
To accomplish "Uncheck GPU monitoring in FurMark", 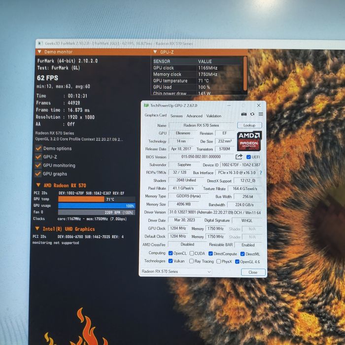I will coord(38,165).
